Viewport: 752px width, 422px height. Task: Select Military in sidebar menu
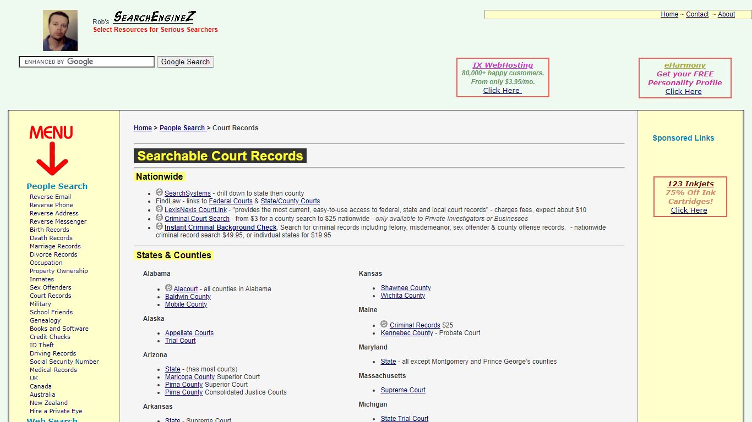click(40, 304)
